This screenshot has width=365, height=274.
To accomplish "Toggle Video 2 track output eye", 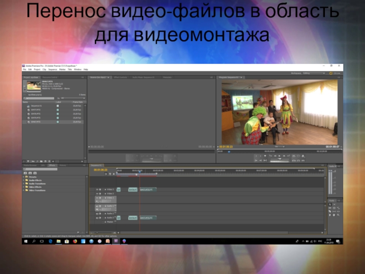I will tap(97, 194).
